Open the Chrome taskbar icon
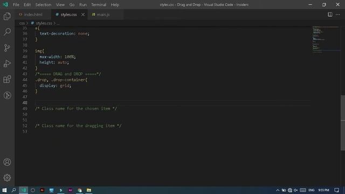Viewport: 345px width, 194px height. click(79, 190)
